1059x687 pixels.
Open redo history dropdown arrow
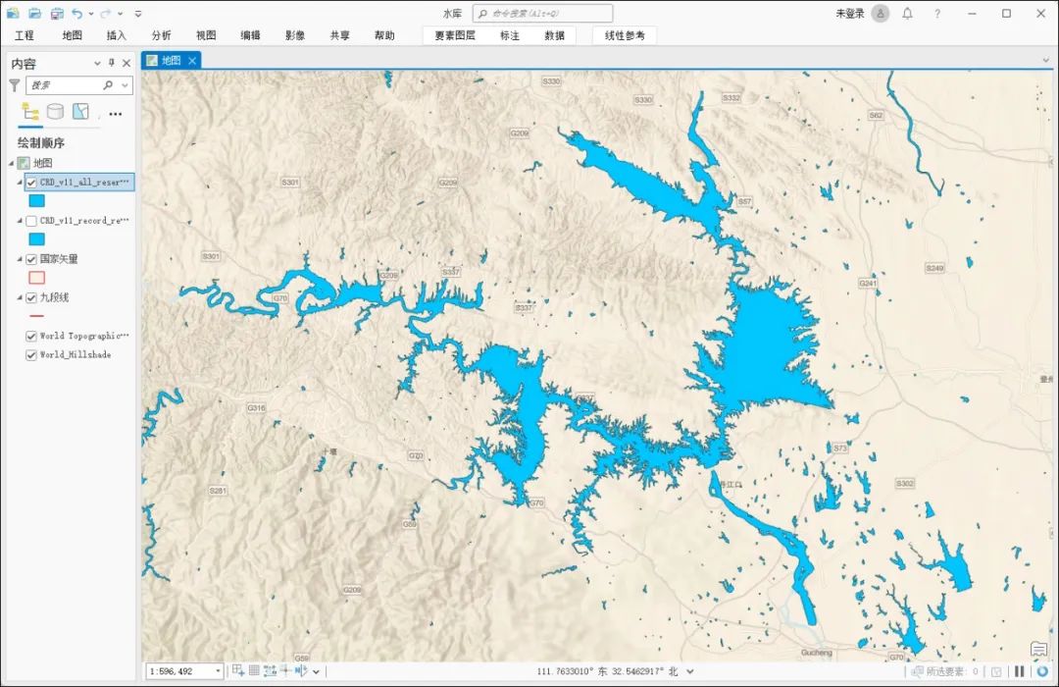pyautogui.click(x=121, y=14)
